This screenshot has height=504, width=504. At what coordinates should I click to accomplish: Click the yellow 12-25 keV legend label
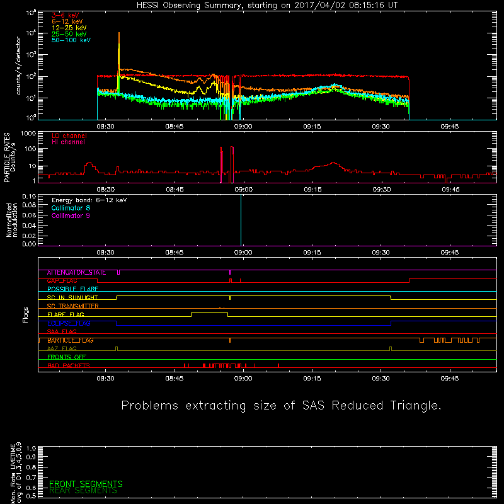click(x=69, y=28)
